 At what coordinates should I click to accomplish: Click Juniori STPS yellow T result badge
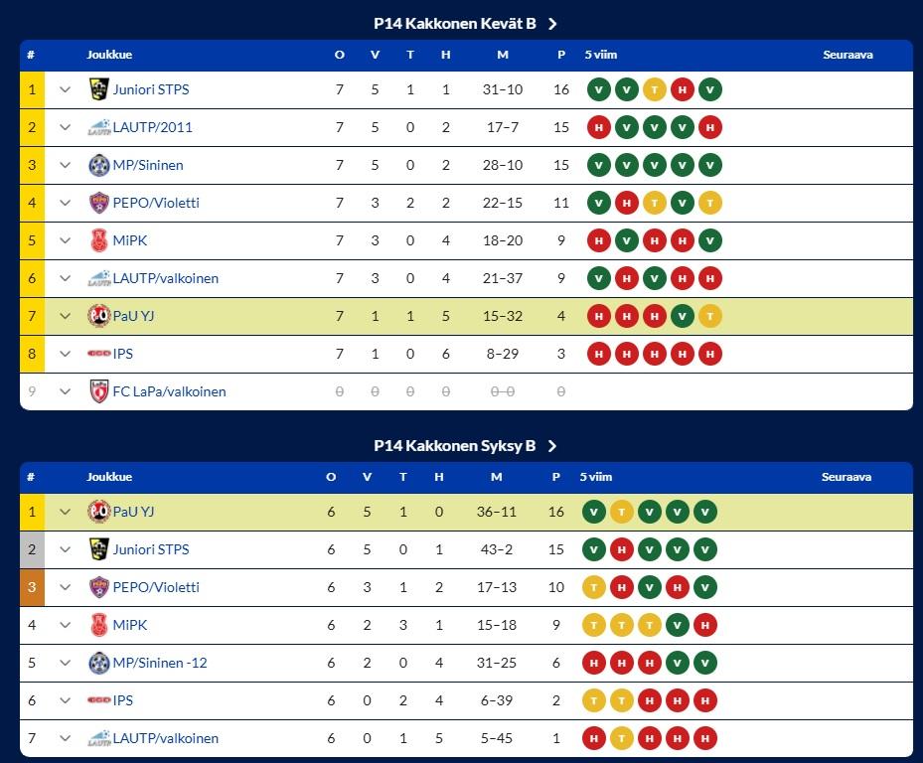(655, 89)
